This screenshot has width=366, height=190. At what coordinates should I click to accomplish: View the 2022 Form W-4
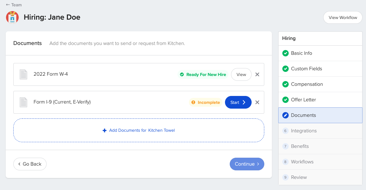tap(241, 74)
